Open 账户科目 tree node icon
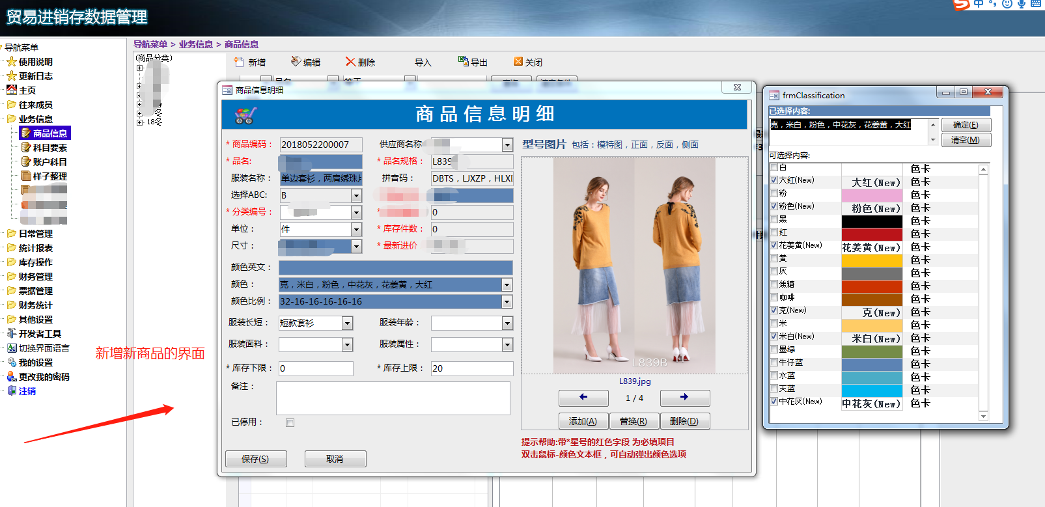 (26, 161)
